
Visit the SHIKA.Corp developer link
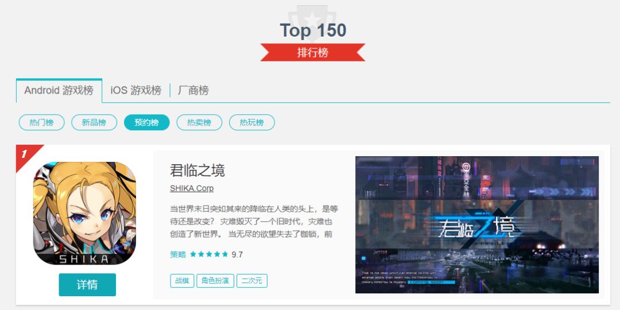coord(192,189)
